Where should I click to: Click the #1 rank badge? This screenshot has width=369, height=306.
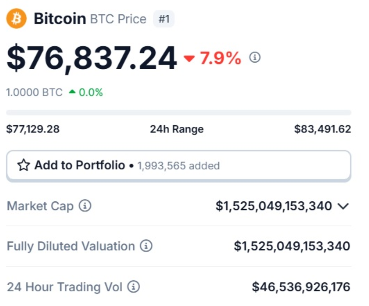pos(164,19)
